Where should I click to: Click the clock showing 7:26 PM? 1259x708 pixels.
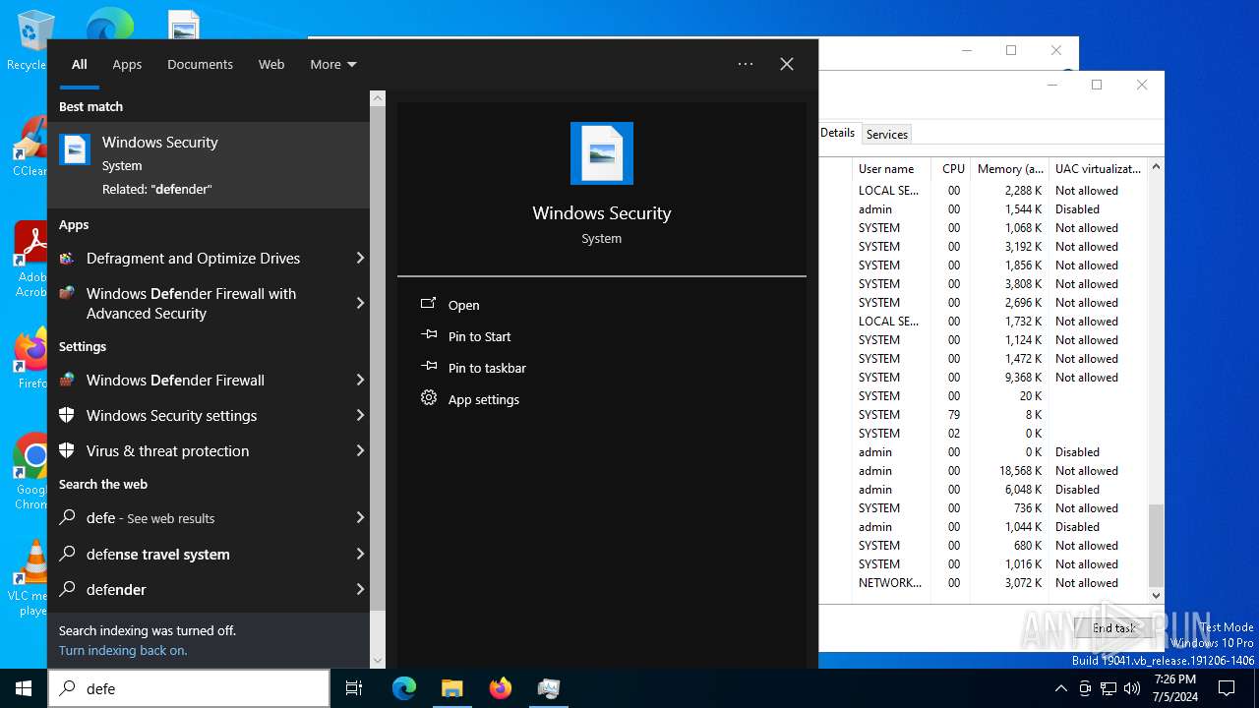point(1175,688)
